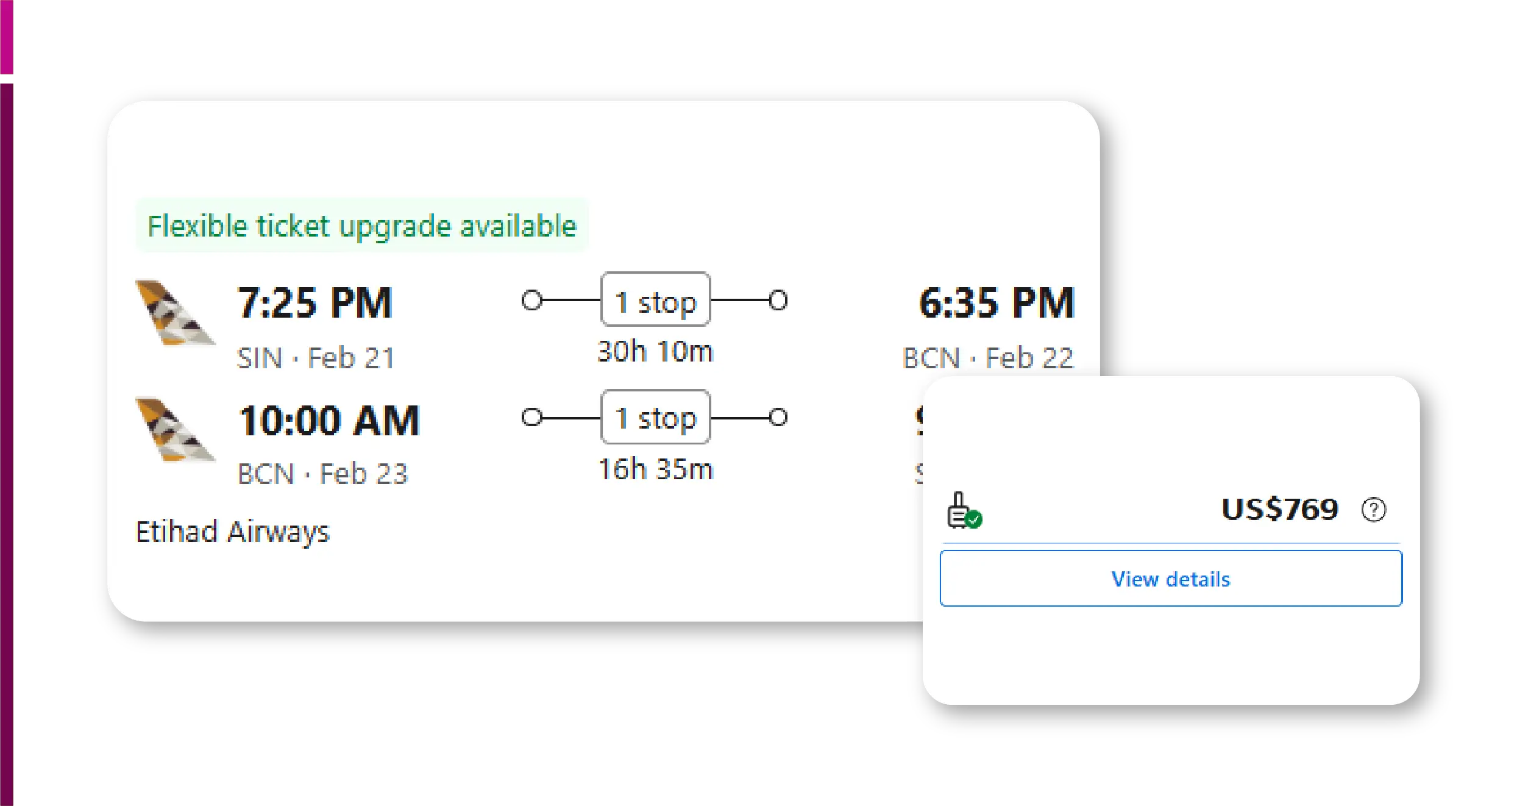Click the US$769 price label

1279,509
